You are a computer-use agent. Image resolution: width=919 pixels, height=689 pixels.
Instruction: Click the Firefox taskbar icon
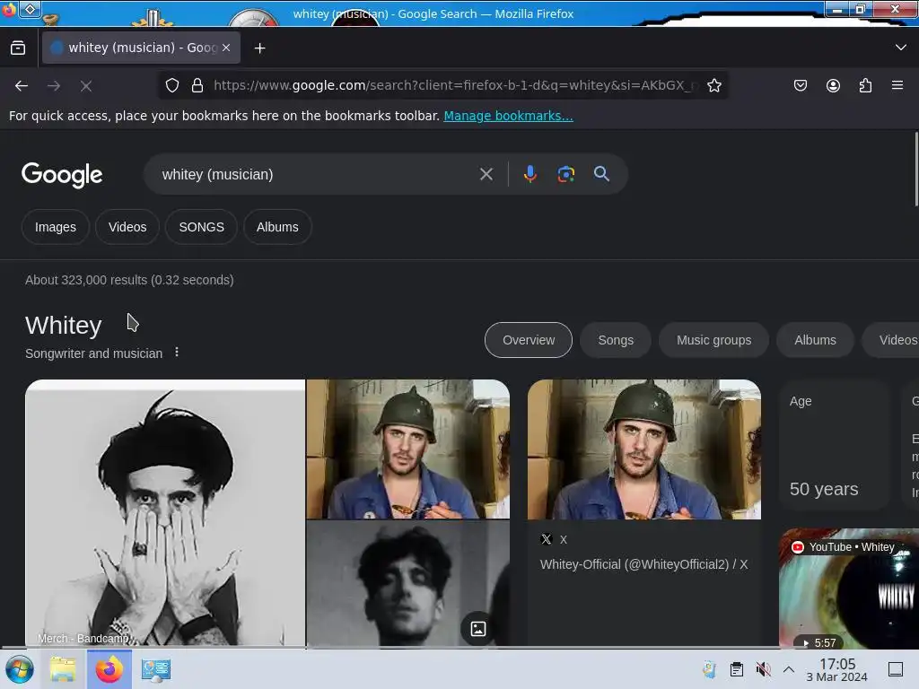pyautogui.click(x=109, y=669)
